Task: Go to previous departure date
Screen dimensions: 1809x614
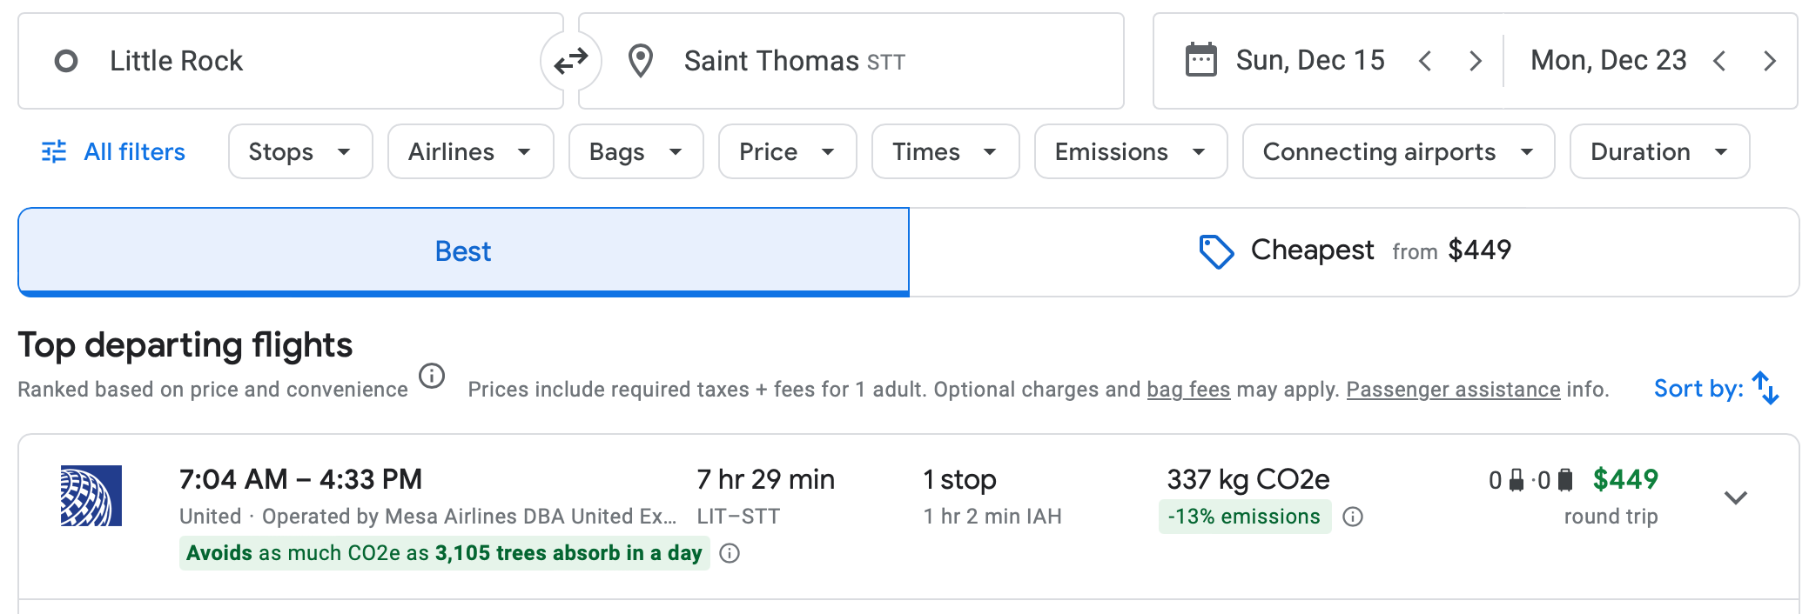Action: click(x=1425, y=61)
